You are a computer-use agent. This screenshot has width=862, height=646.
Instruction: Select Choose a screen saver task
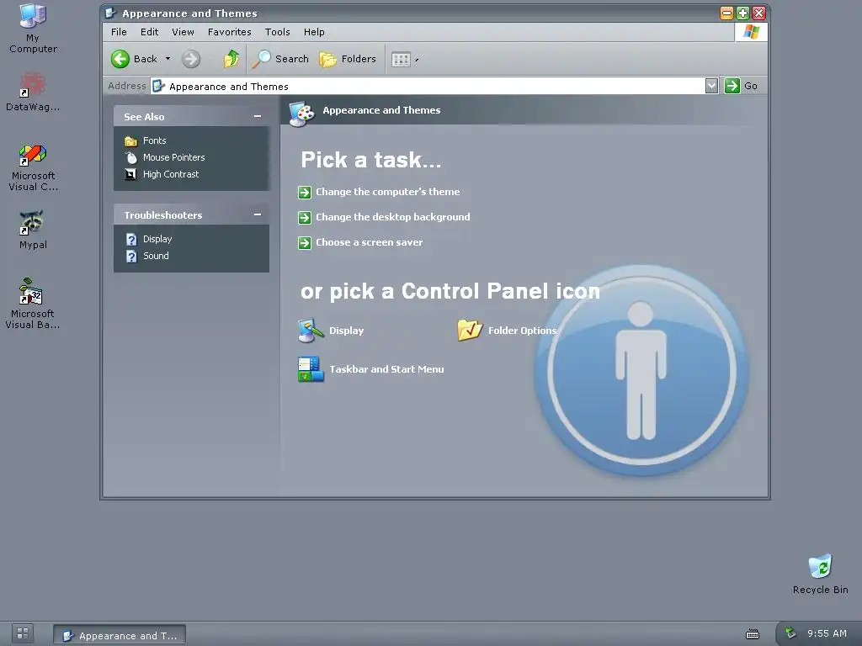(x=369, y=242)
